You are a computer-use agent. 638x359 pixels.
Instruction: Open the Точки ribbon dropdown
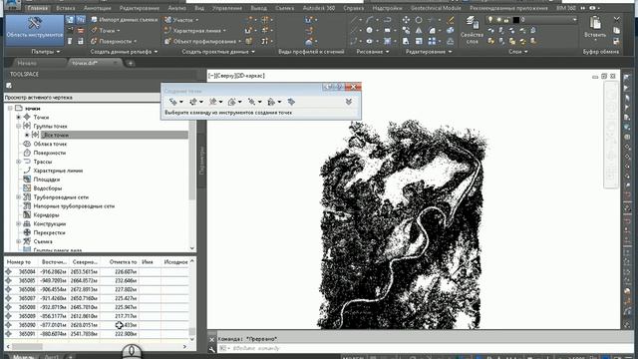click(x=106, y=31)
